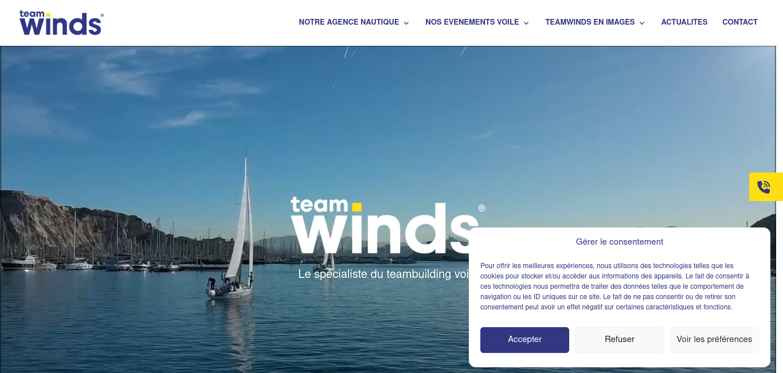Open NOS EVENEMENTS VOILE menu
The height and width of the screenshot is (373, 783).
[x=472, y=22]
